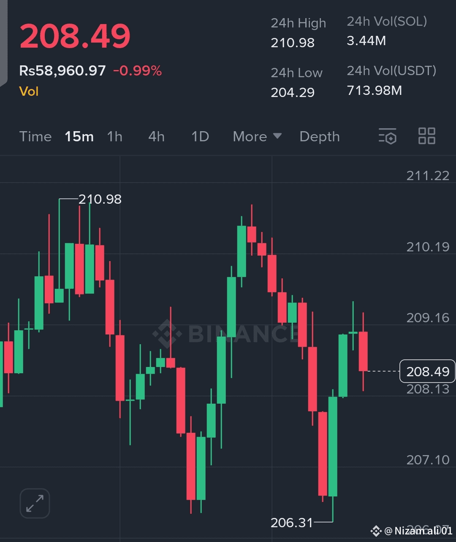Click the 208.49 current price tag on axis
This screenshot has width=456, height=542.
pos(427,371)
